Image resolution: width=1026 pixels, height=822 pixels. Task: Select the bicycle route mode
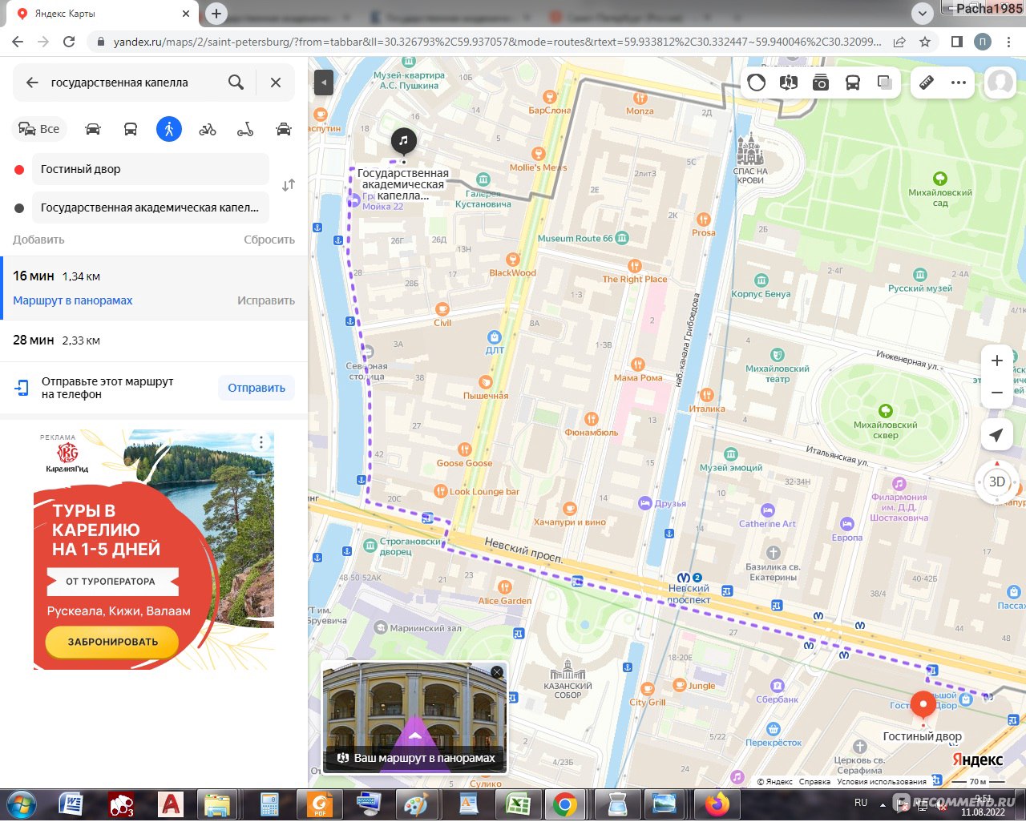click(x=208, y=129)
